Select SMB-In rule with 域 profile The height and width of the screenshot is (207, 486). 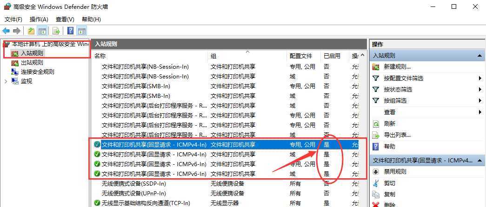(226, 96)
